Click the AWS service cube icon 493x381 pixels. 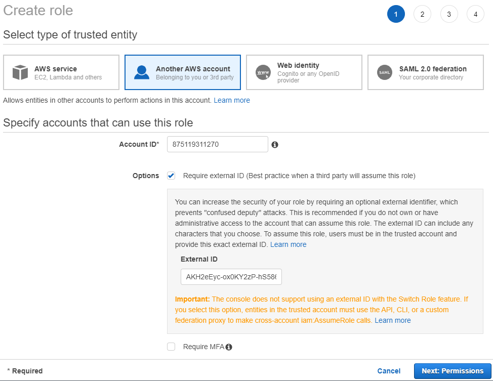pyautogui.click(x=20, y=72)
